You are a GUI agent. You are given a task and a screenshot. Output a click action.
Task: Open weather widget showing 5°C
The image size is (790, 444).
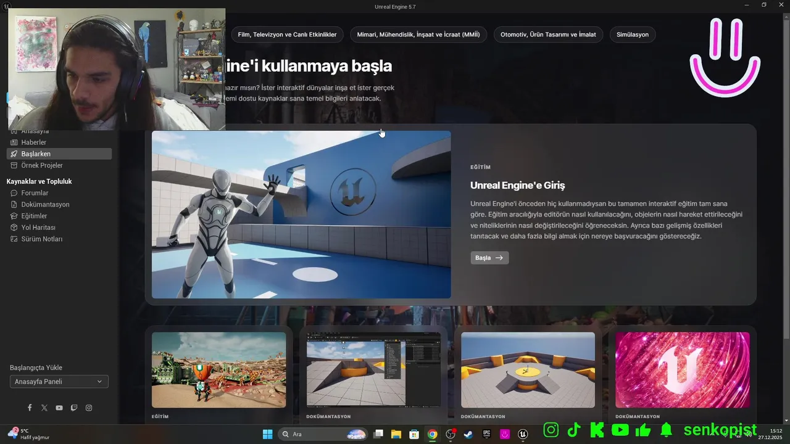click(x=28, y=434)
